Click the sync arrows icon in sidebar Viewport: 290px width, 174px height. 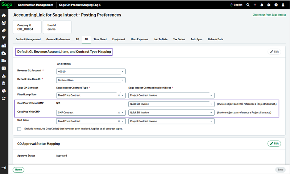[x=4, y=99]
